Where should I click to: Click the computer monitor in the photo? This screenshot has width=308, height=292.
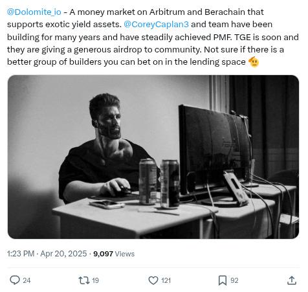point(214,151)
